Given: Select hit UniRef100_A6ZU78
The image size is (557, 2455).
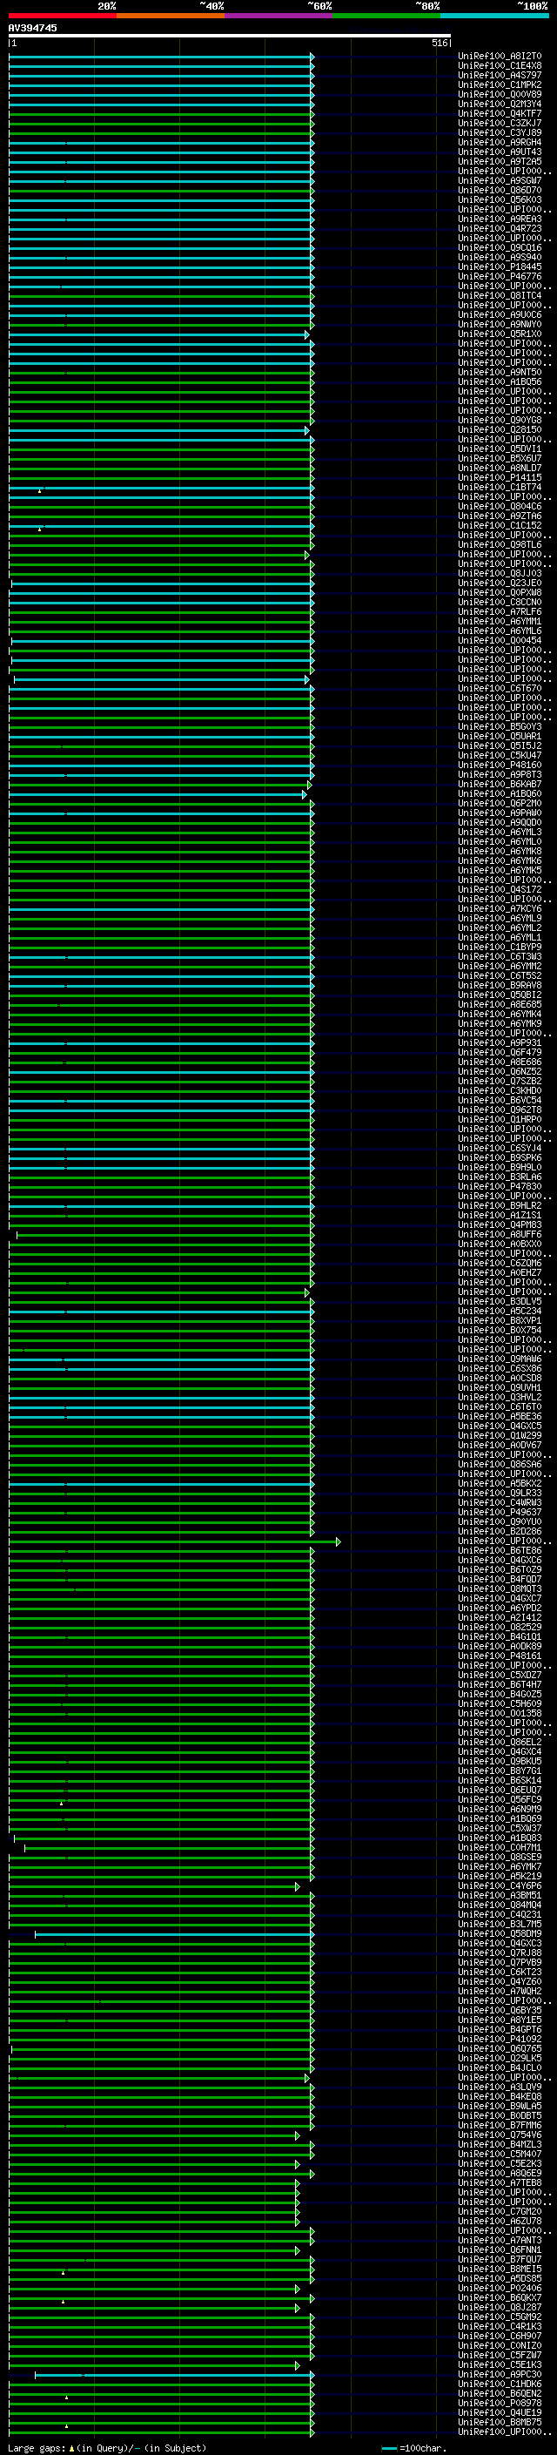Looking at the screenshot, I should pos(500,2222).
